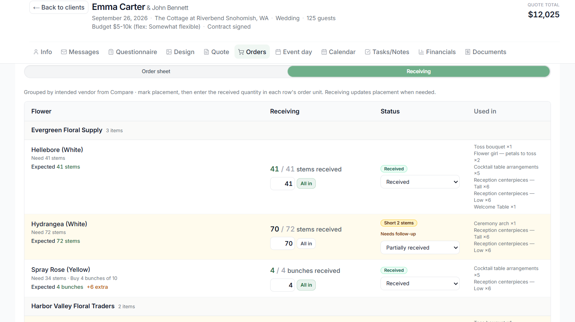The height and width of the screenshot is (322, 575).
Task: Switch to the Order sheet view
Action: [156, 71]
